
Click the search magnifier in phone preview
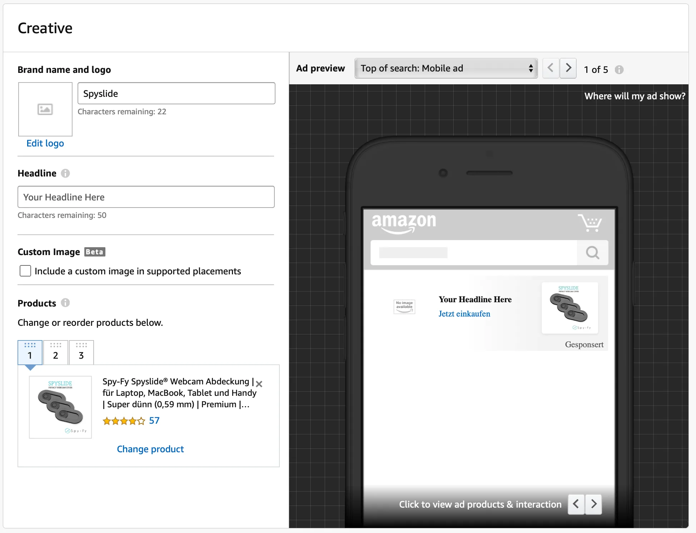pyautogui.click(x=592, y=253)
